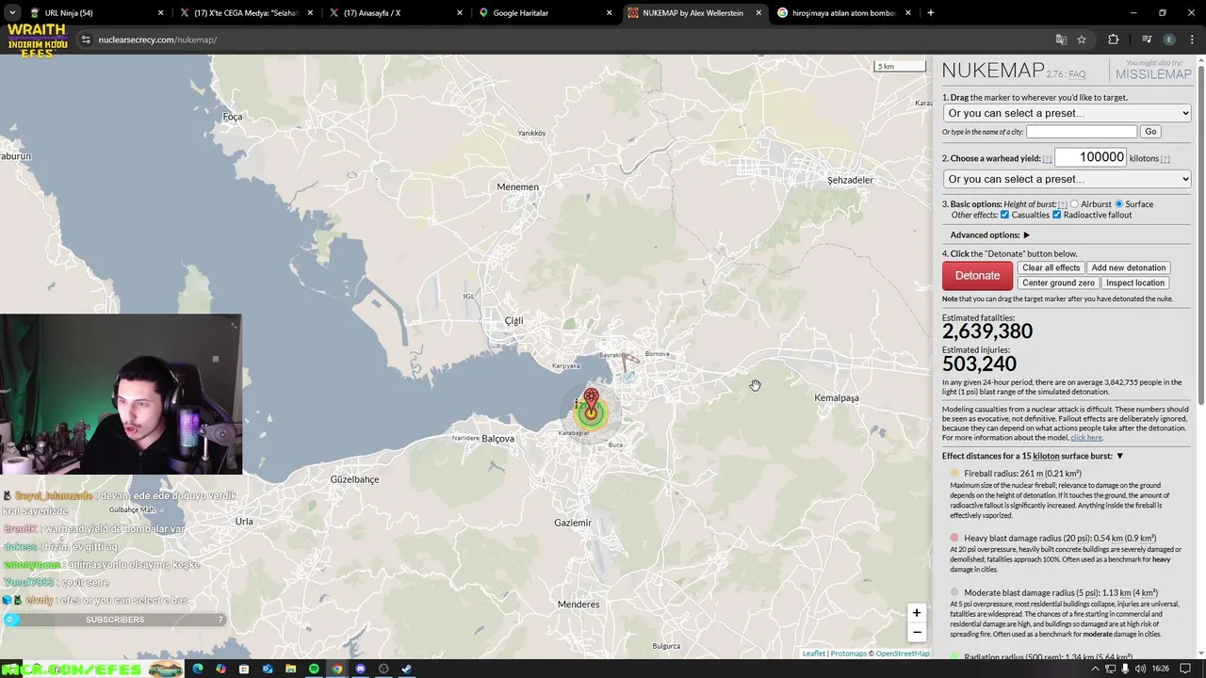Open the Chrome three-dot menu
Image resolution: width=1206 pixels, height=678 pixels.
(x=1192, y=40)
